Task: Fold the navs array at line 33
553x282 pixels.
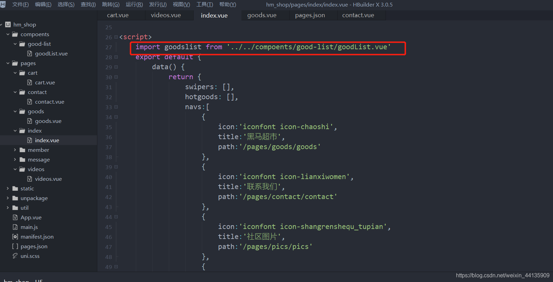Action: [116, 107]
